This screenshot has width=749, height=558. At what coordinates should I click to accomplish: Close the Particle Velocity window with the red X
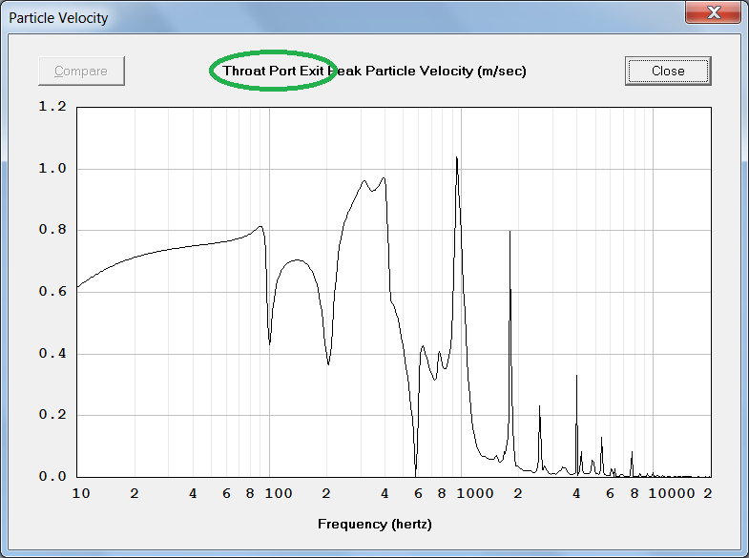pos(713,12)
